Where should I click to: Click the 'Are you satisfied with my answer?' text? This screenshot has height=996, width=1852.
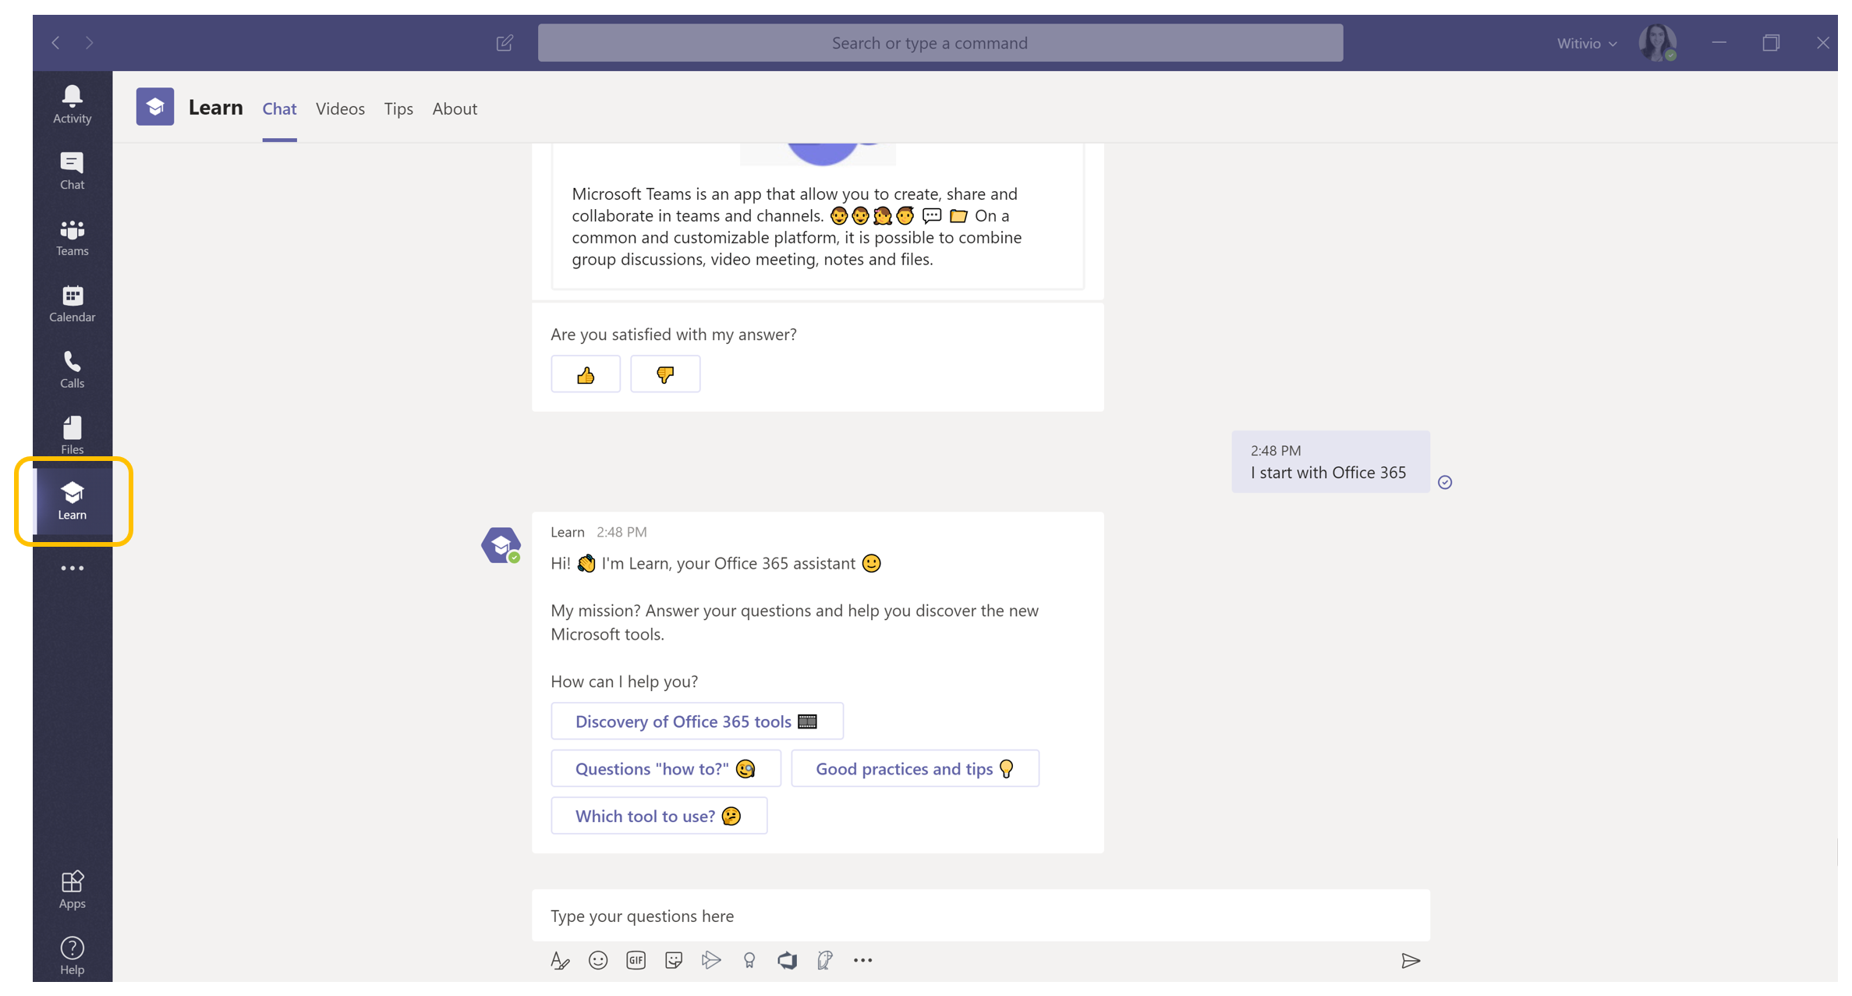pyautogui.click(x=674, y=334)
